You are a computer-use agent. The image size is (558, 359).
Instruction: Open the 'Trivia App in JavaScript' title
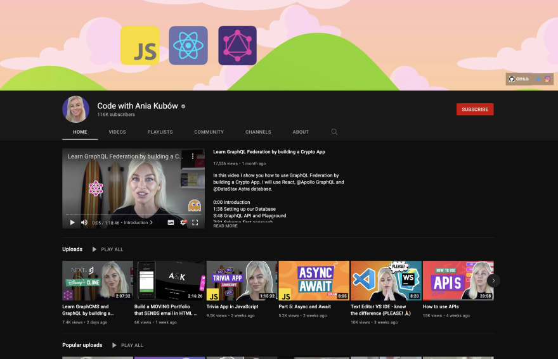232,306
